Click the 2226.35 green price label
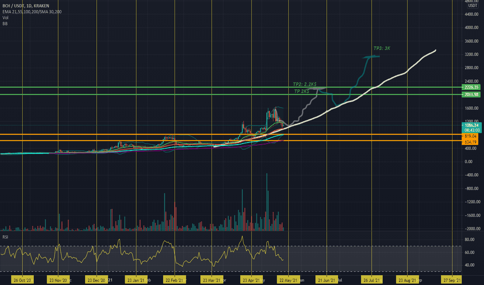 tap(471, 87)
